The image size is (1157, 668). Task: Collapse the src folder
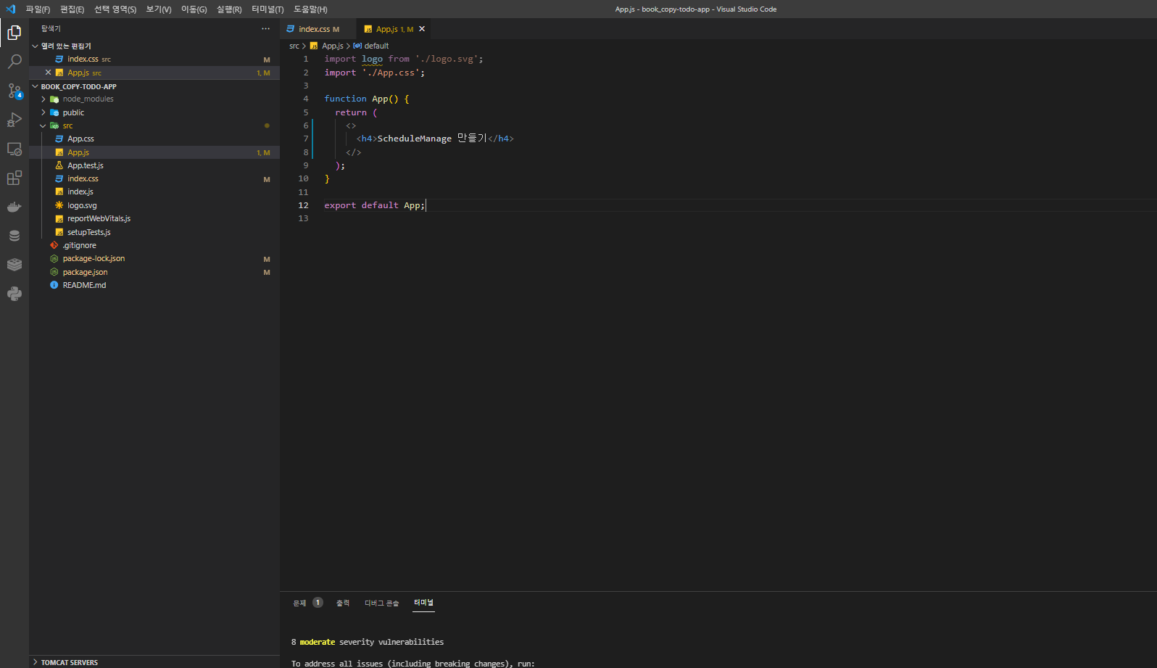[154, 125]
